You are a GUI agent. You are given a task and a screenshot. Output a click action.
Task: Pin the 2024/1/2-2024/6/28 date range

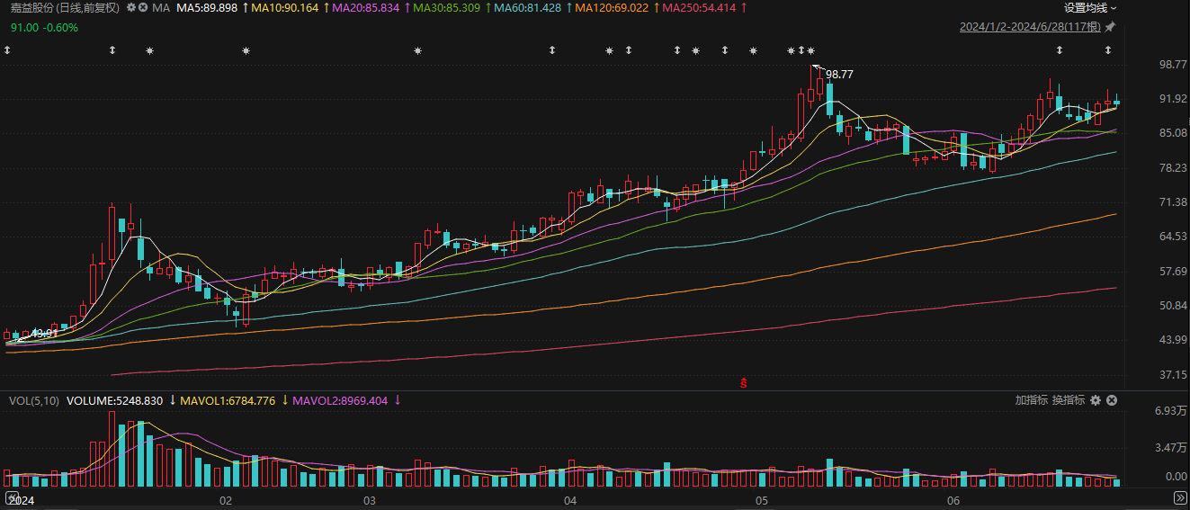(x=1110, y=27)
